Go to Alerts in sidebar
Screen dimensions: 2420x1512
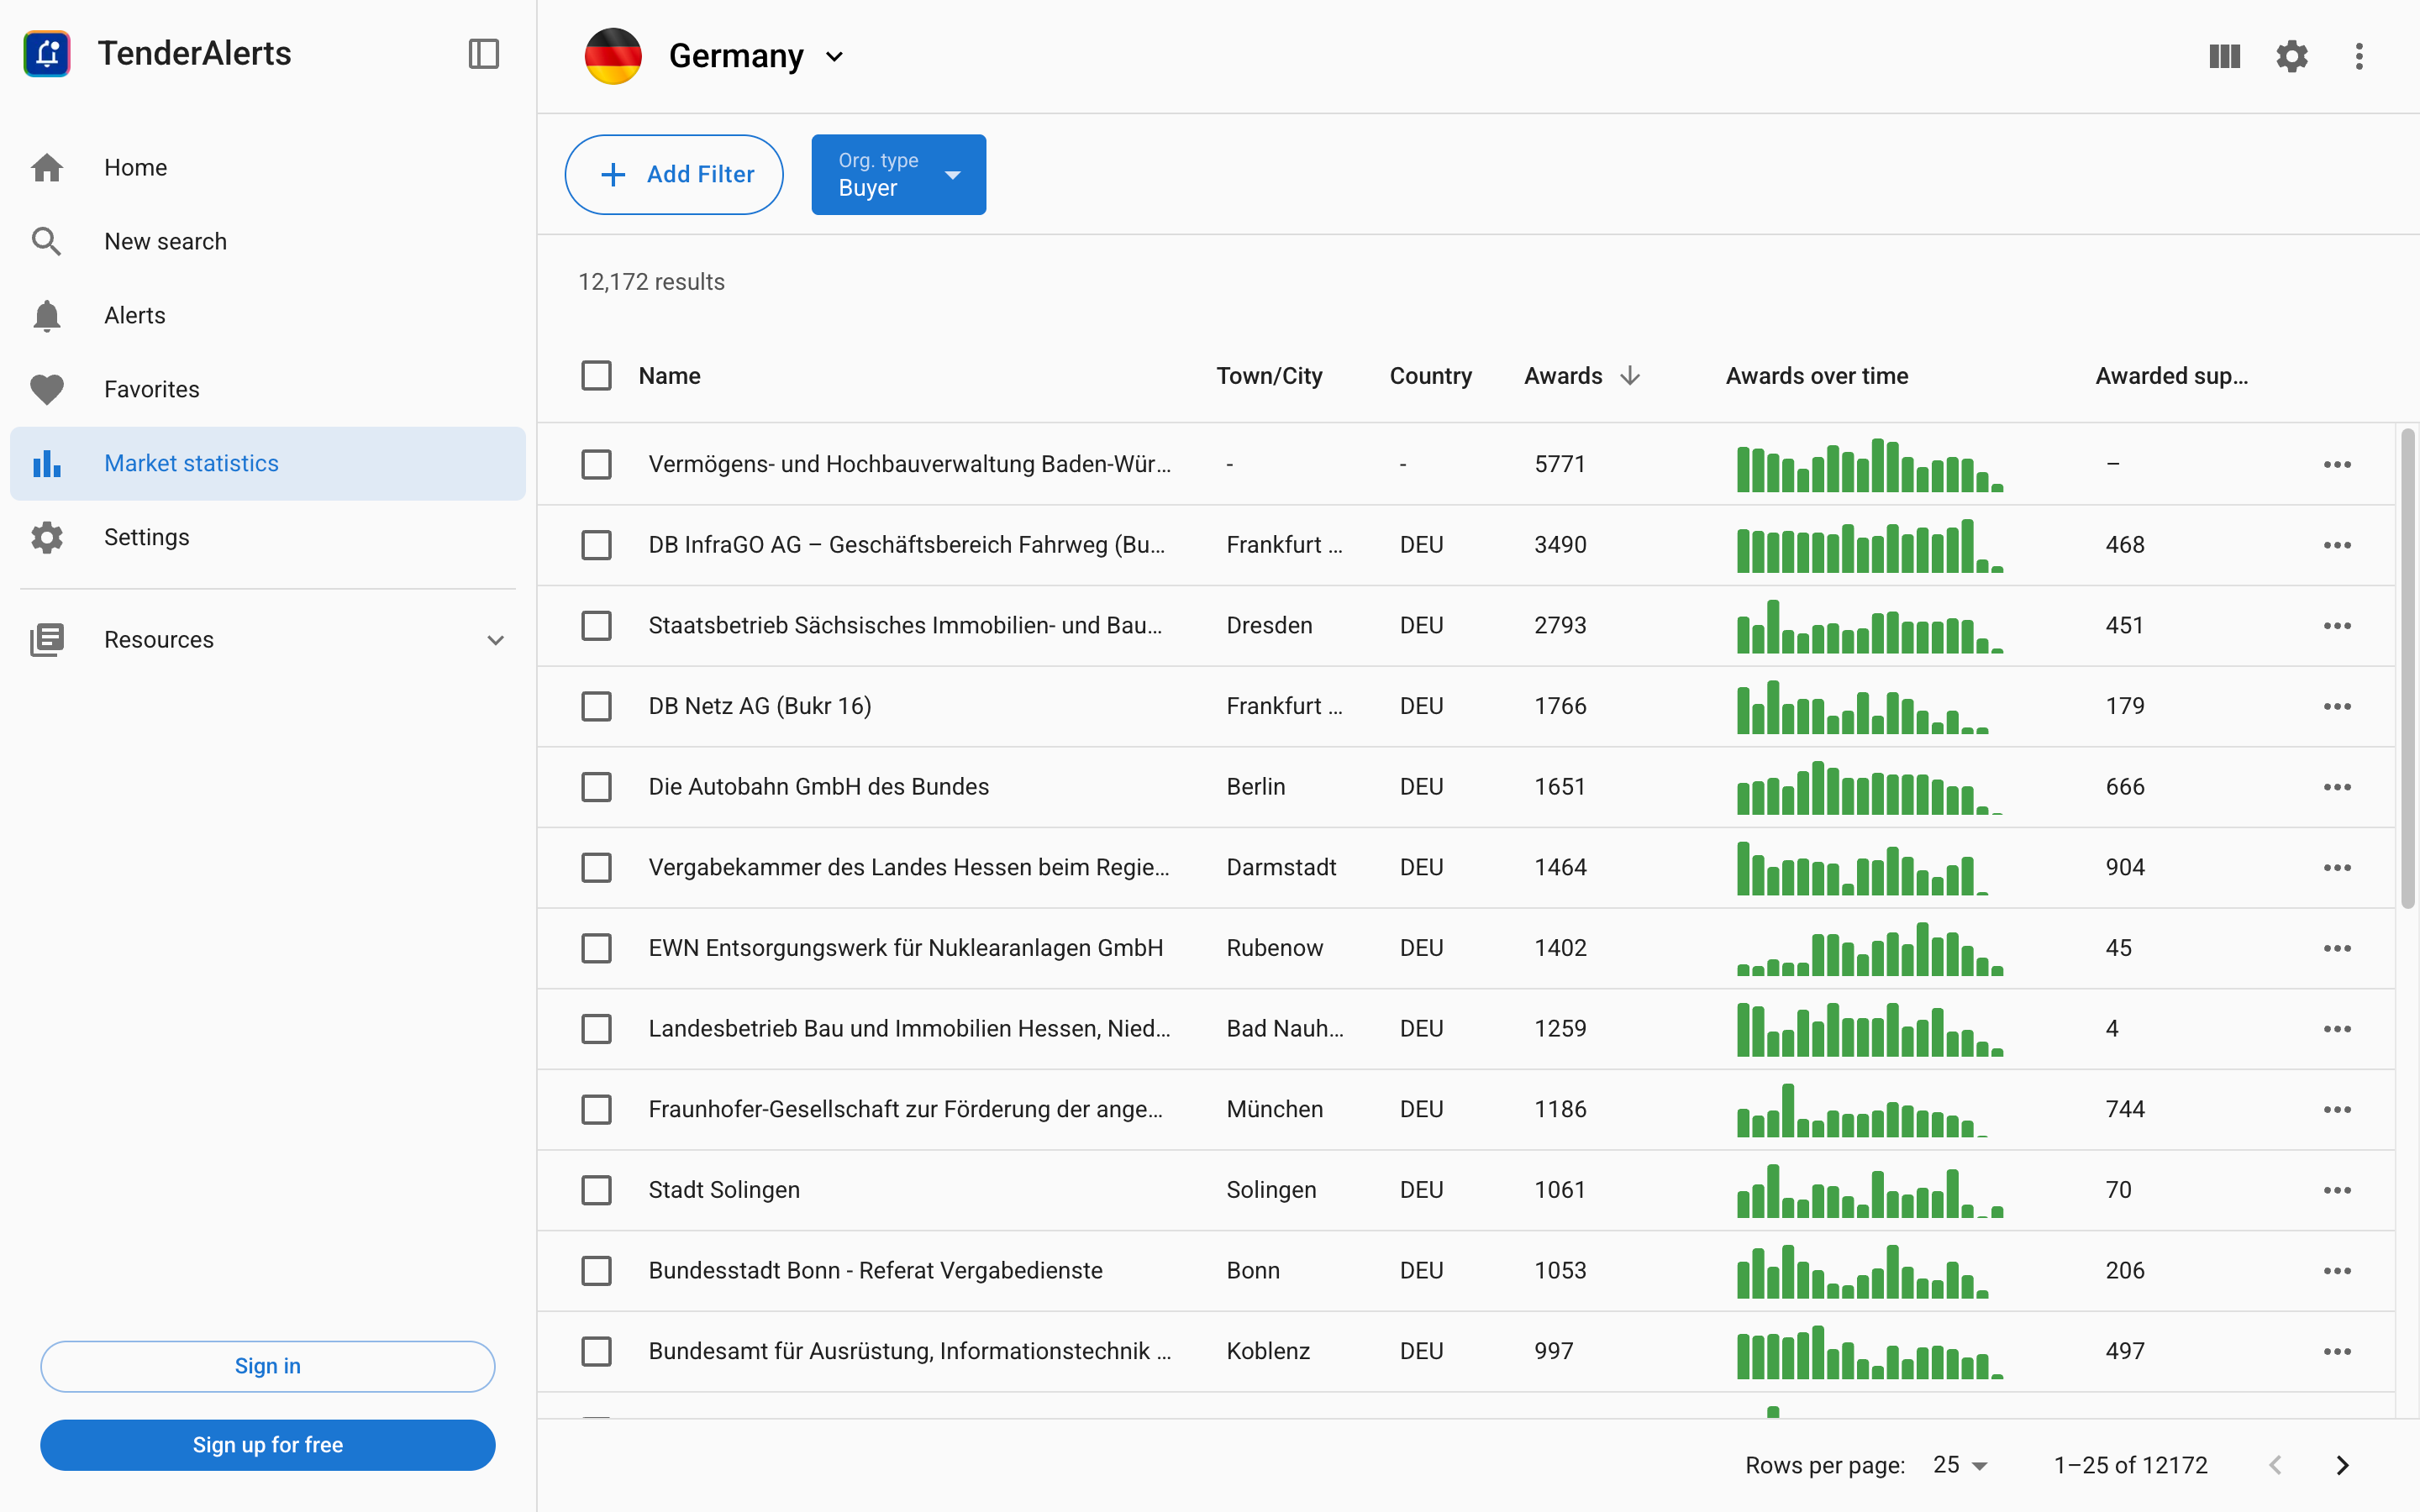[x=135, y=316]
